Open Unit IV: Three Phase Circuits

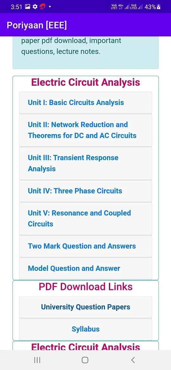point(85,191)
